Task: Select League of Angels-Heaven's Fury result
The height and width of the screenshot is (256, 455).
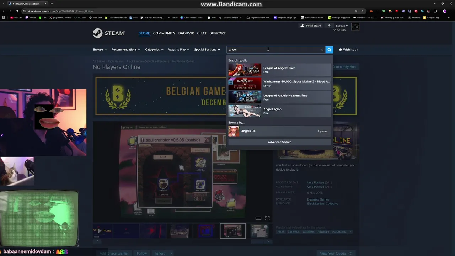Action: coord(279,97)
